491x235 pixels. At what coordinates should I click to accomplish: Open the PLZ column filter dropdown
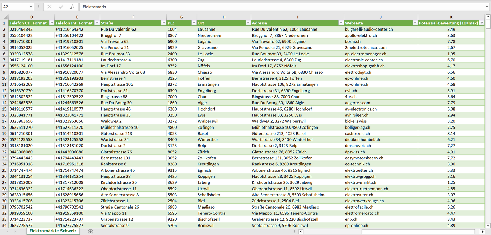click(x=194, y=23)
